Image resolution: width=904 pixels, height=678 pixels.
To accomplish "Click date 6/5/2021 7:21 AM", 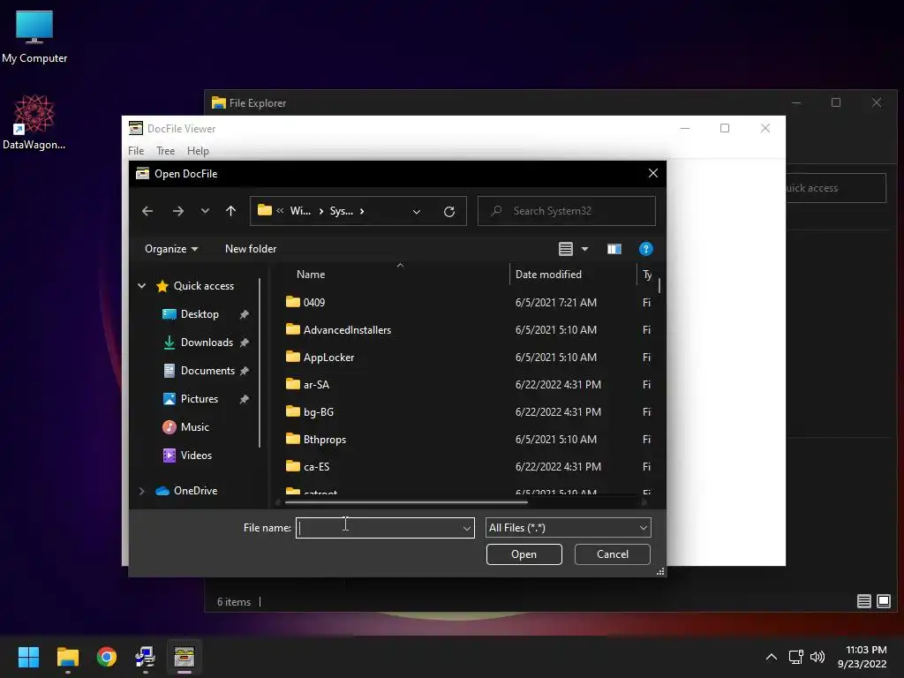I will click(556, 302).
